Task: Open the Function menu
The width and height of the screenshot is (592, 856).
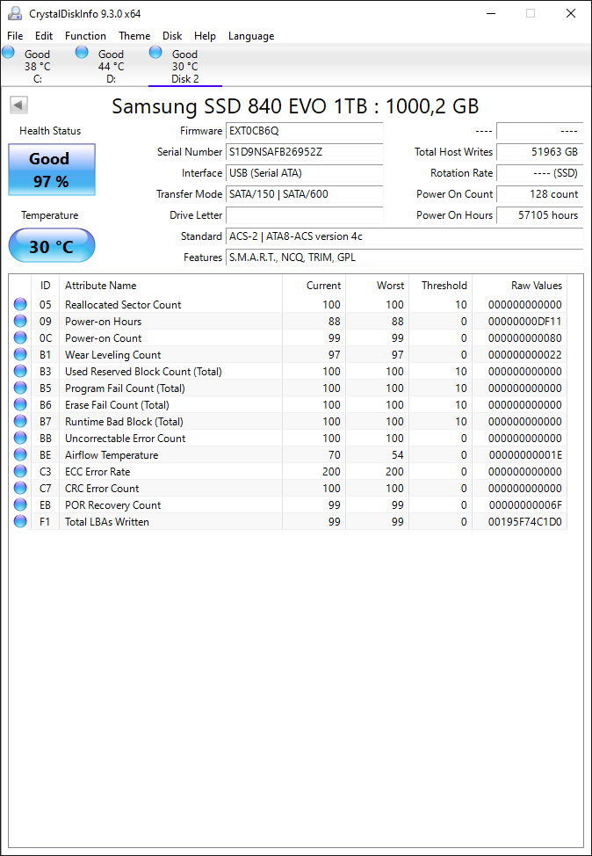Action: click(x=86, y=36)
